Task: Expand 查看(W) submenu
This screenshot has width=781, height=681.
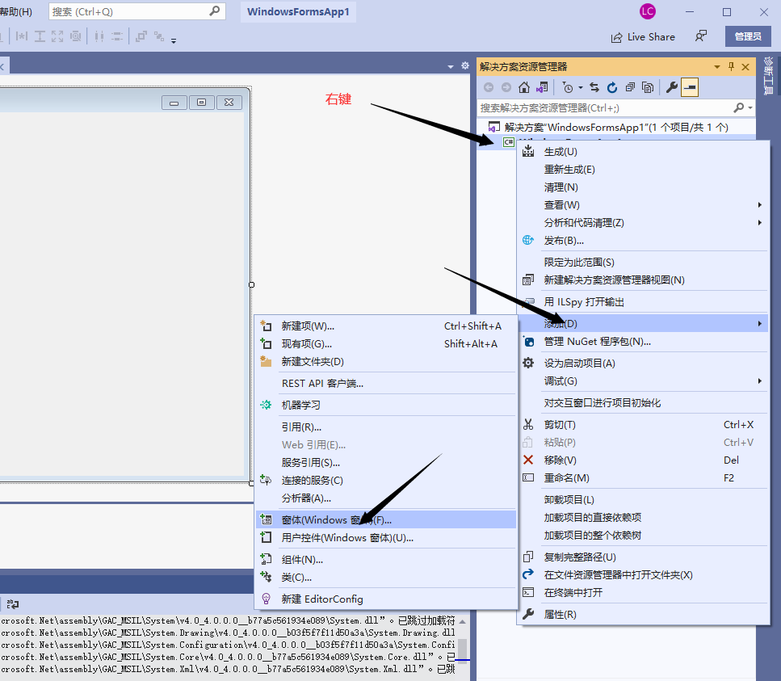Action: click(643, 205)
